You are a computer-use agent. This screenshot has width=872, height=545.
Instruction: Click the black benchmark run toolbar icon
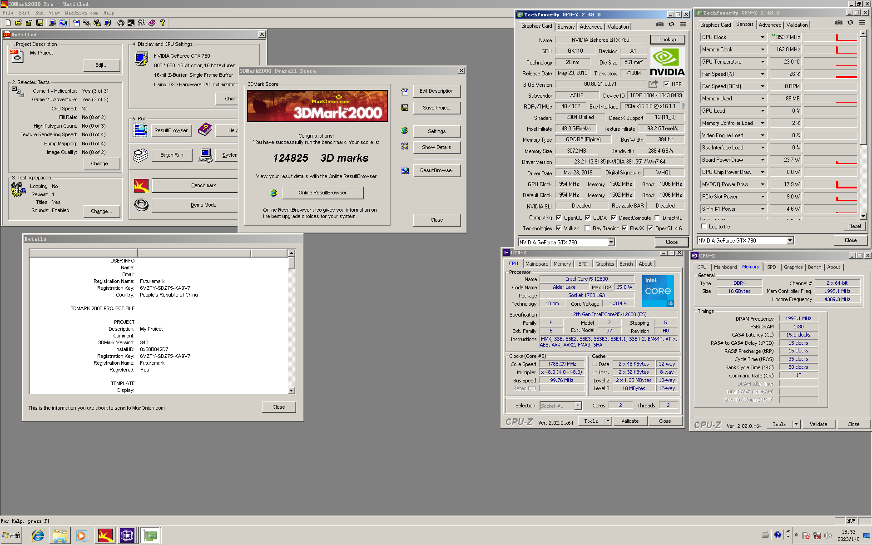pyautogui.click(x=131, y=23)
